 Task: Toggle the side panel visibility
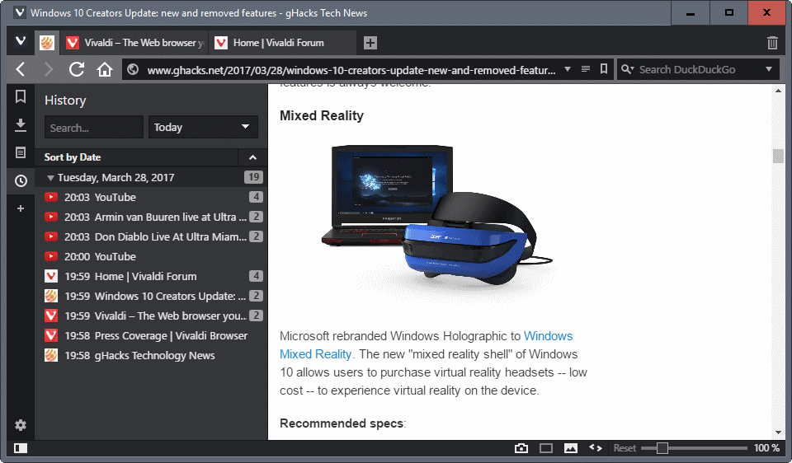pyautogui.click(x=21, y=448)
